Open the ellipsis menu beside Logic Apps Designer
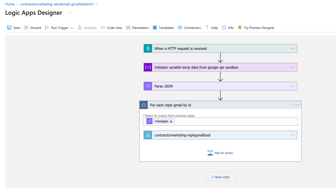The height and width of the screenshot is (188, 336). (70, 13)
